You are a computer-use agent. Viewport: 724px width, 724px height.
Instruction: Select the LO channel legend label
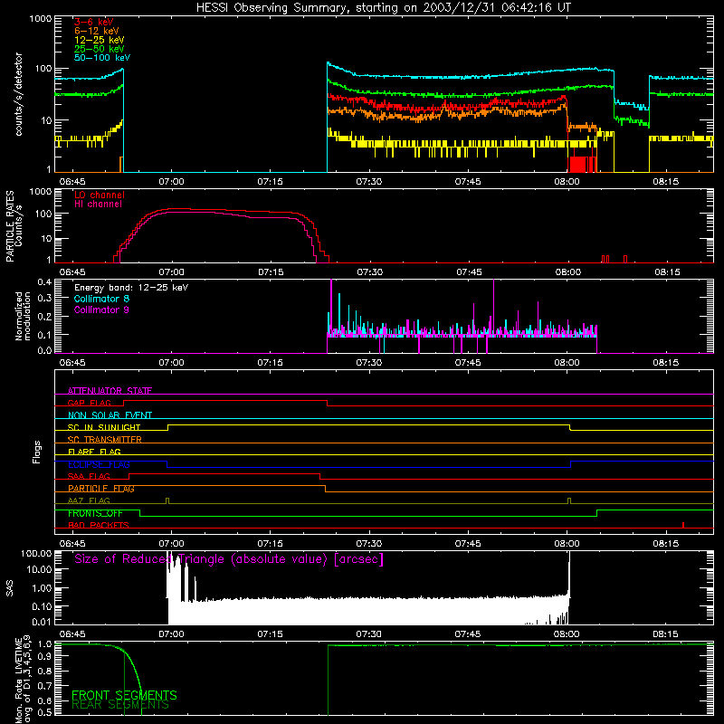(100, 195)
